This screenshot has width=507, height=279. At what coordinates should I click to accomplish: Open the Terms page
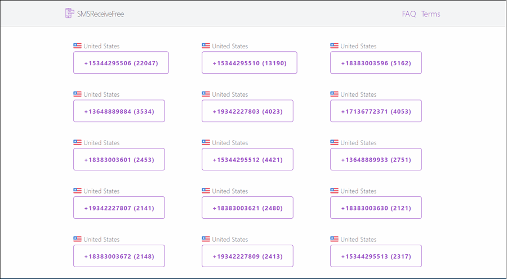[x=431, y=14]
